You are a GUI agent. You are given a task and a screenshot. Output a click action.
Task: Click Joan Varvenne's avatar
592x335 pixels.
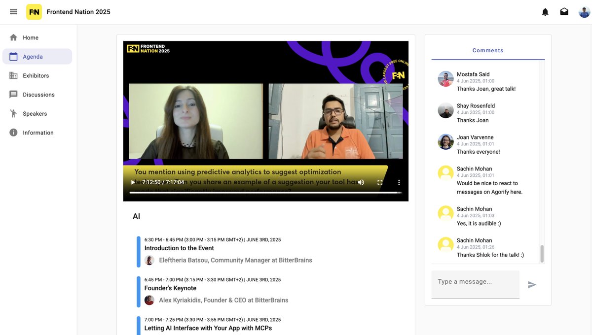tap(445, 142)
